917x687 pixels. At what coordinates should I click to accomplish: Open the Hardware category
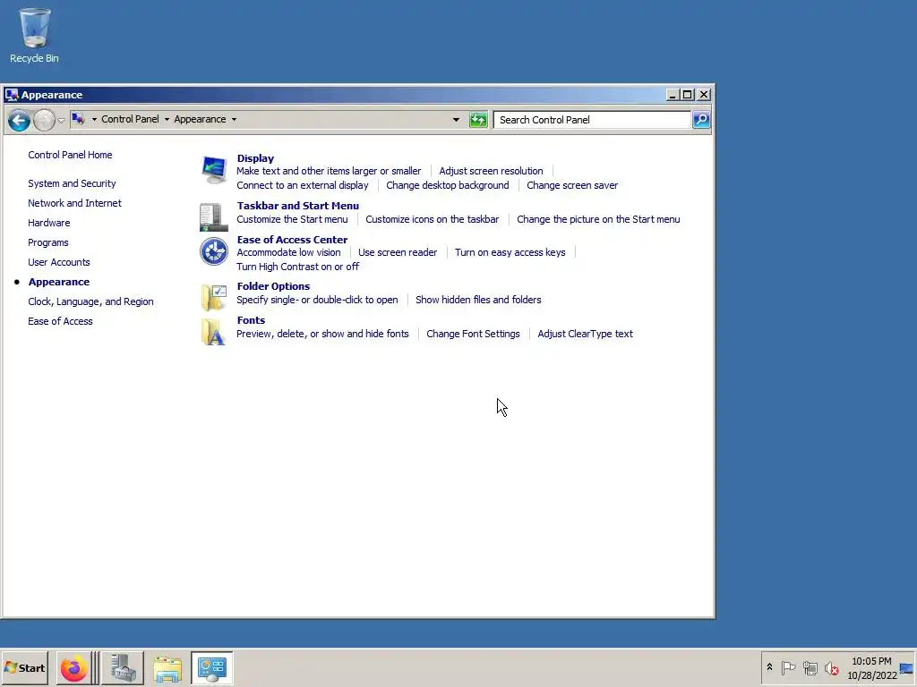point(49,223)
